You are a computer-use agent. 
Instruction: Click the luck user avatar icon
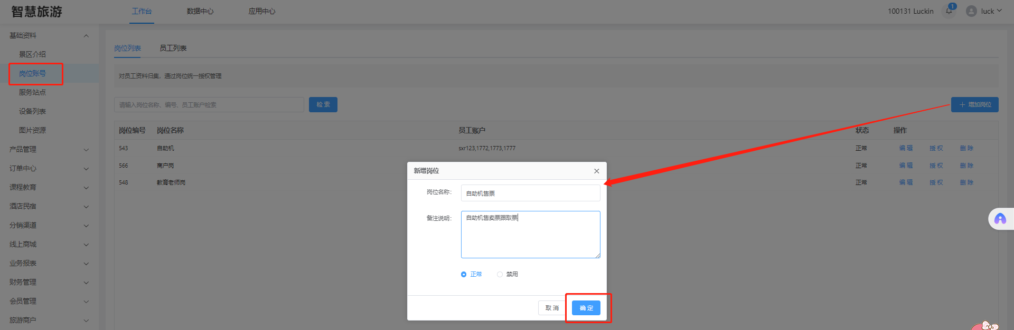(x=971, y=11)
